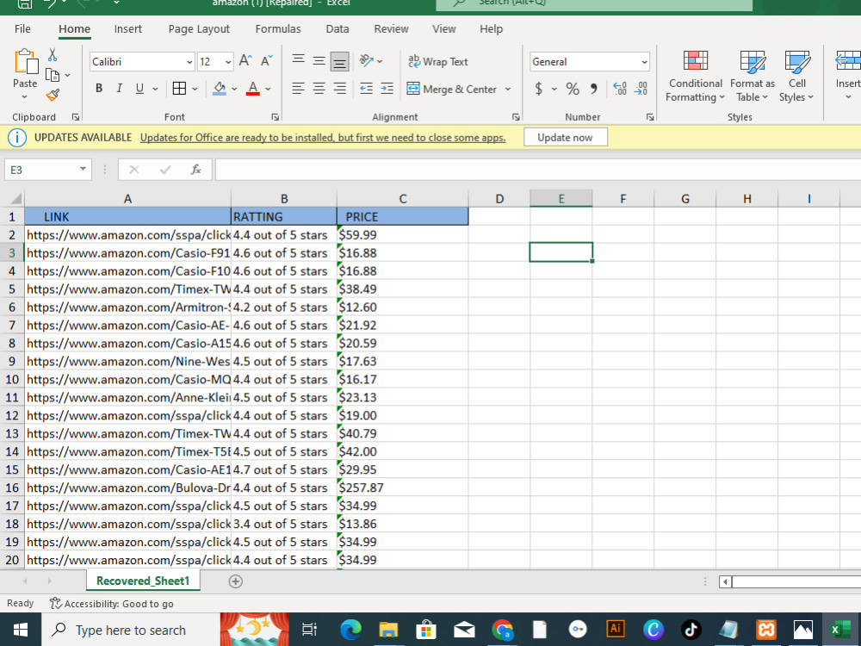The image size is (861, 646).
Task: Open the Data tab
Action: [x=338, y=29]
